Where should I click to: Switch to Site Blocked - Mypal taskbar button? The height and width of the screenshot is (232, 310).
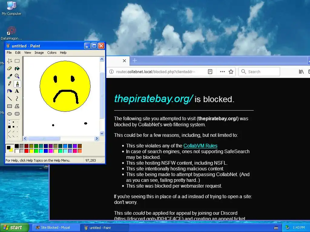click(x=56, y=228)
